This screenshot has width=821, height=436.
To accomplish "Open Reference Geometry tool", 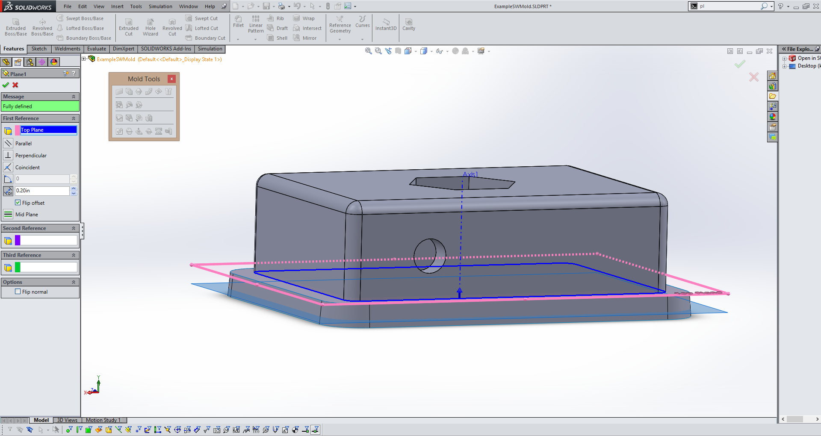I will point(340,24).
